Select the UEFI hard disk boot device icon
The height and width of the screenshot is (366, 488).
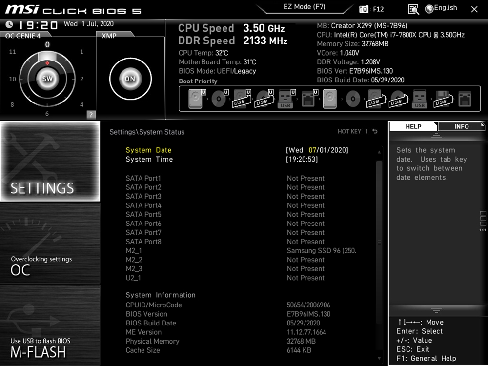[x=197, y=99]
